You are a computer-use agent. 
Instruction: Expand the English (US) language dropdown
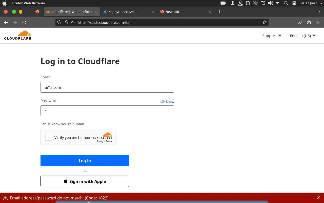(302, 36)
